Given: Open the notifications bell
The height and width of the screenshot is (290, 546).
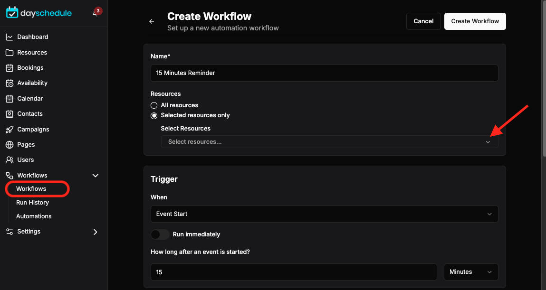Looking at the screenshot, I should 96,13.
